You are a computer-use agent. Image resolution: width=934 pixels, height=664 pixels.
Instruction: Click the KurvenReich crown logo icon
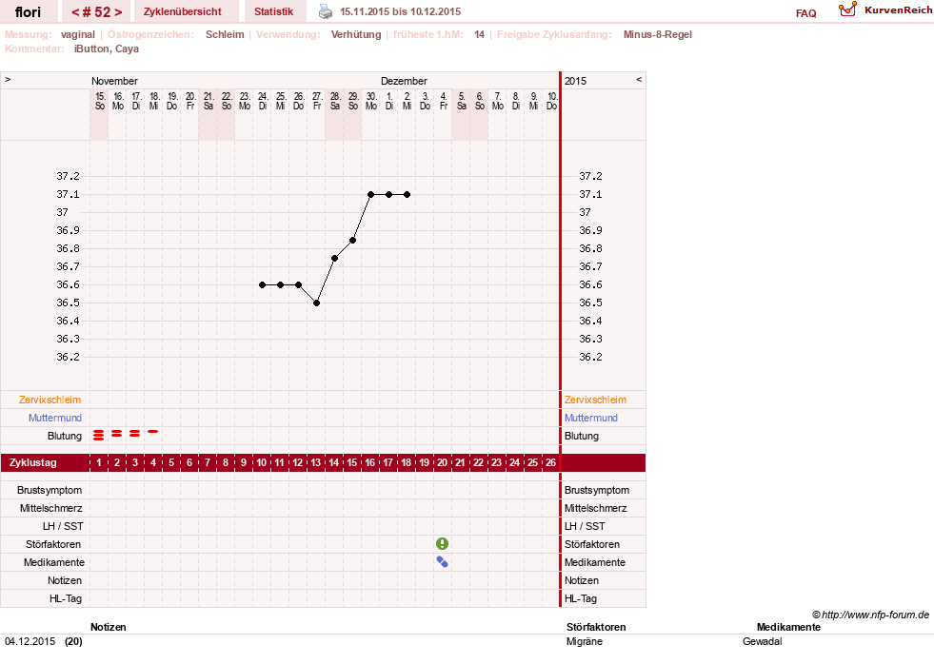pos(847,10)
